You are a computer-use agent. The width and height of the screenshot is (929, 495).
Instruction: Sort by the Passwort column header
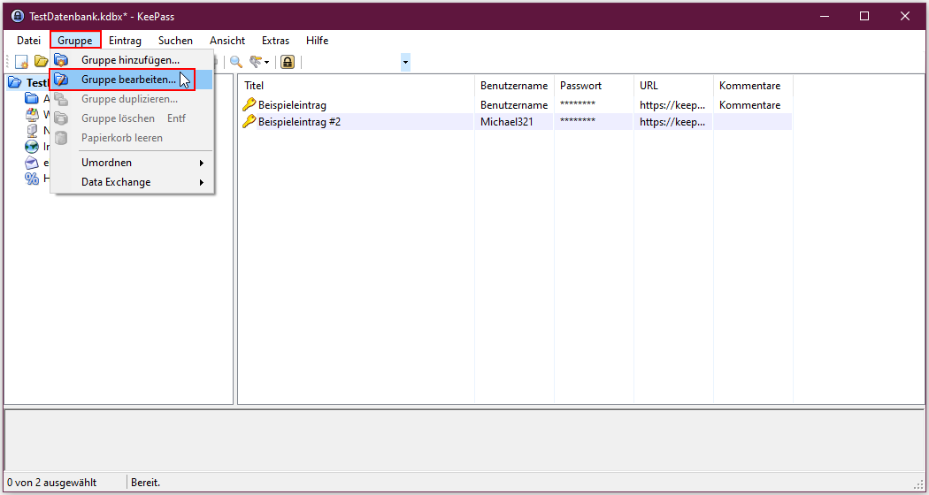click(594, 86)
